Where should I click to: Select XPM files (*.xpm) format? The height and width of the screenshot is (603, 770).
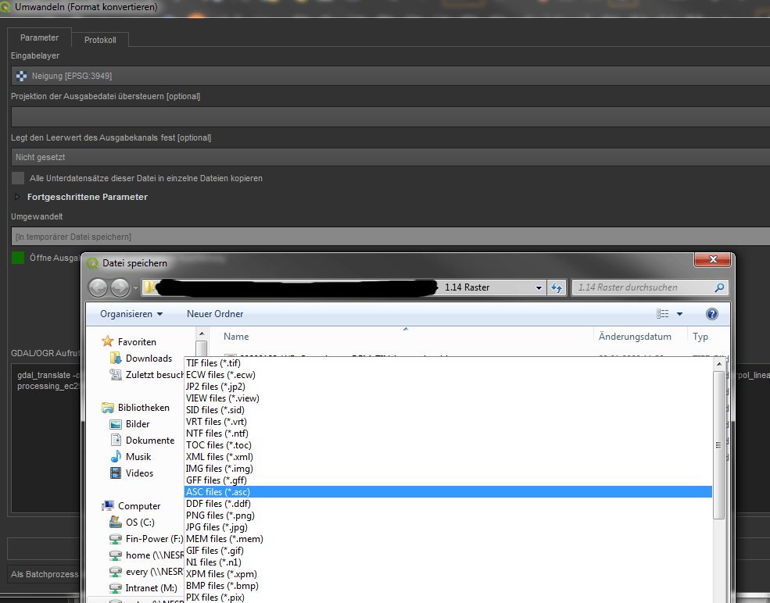(449, 573)
